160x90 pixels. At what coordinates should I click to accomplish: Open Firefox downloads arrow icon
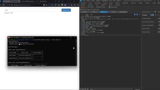(52, 5)
